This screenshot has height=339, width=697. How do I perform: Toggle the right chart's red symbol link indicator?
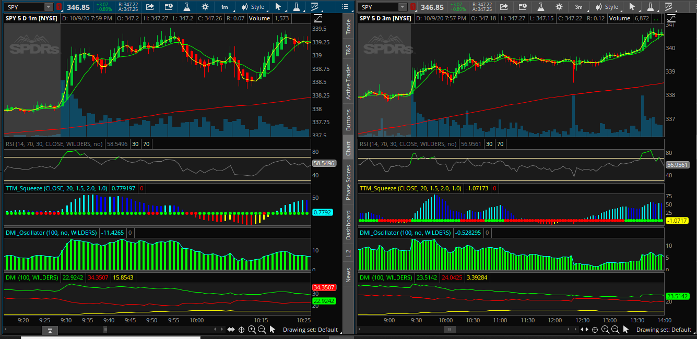412,7
